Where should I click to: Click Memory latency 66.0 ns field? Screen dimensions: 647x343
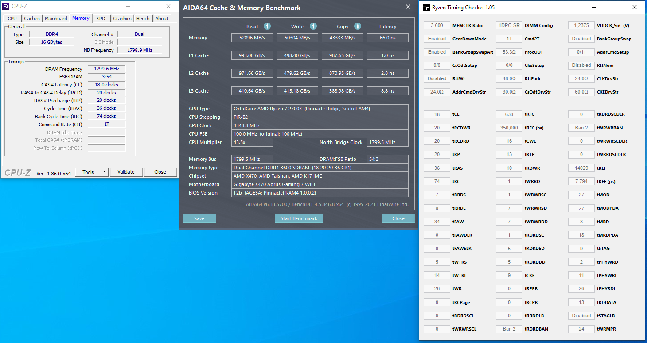[388, 38]
